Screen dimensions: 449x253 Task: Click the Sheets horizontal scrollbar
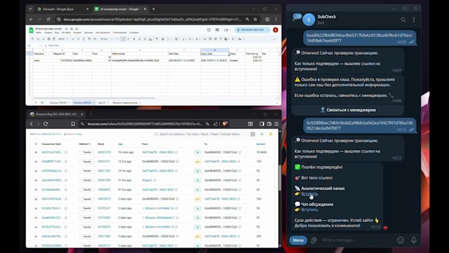(x=94, y=98)
